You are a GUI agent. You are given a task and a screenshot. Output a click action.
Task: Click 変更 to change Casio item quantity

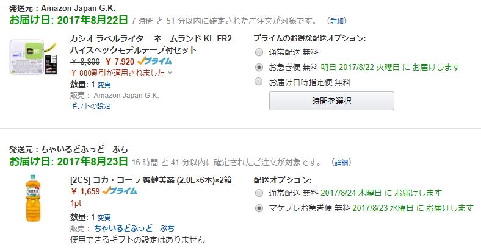pos(104,84)
